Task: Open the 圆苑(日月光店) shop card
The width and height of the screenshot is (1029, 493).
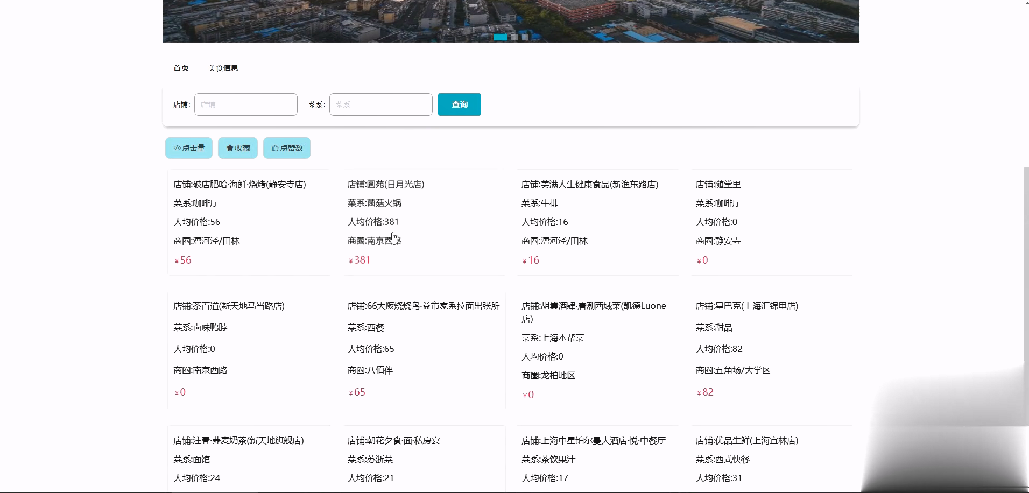Action: (424, 222)
